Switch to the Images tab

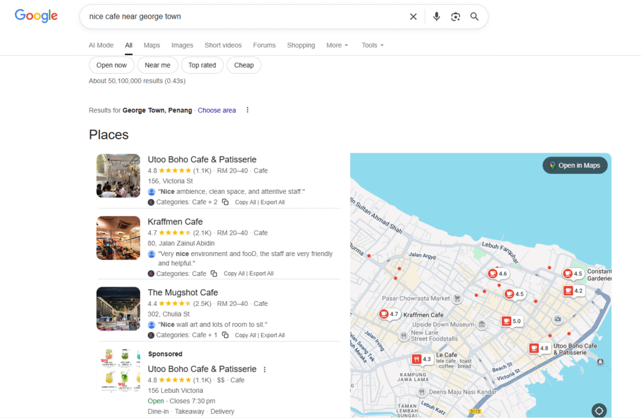coord(182,45)
